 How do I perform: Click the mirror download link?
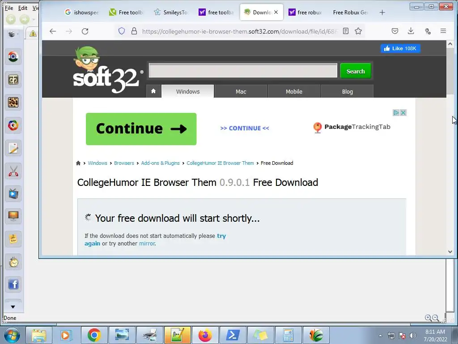point(147,243)
